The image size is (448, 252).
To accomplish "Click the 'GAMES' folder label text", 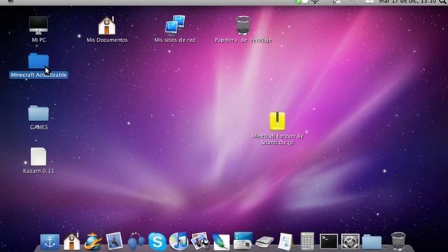I will [x=39, y=127].
